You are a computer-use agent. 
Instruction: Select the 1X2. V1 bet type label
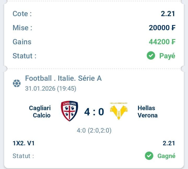[23, 143]
